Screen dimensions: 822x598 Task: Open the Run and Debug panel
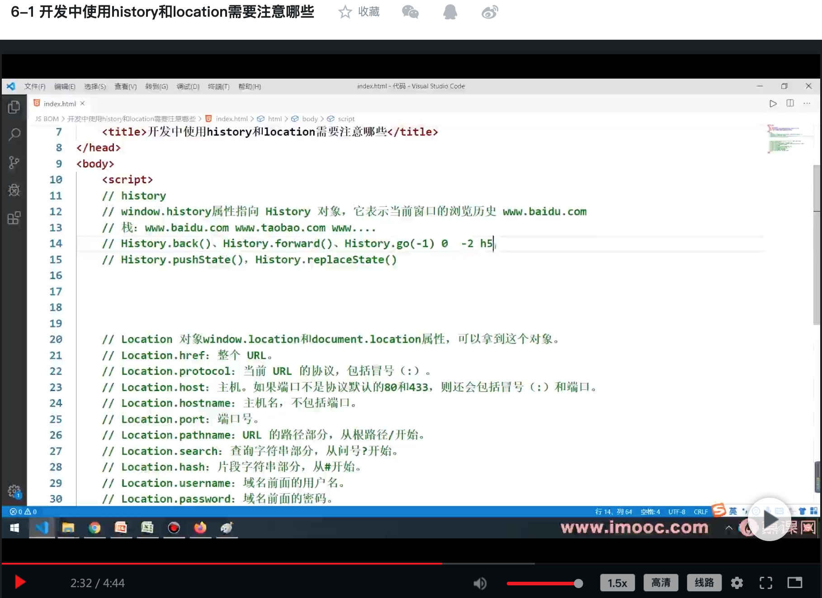[x=14, y=190]
